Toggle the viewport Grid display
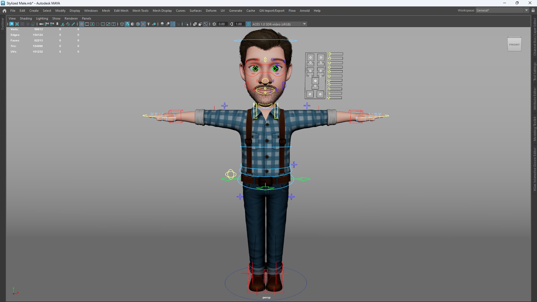 (82, 24)
